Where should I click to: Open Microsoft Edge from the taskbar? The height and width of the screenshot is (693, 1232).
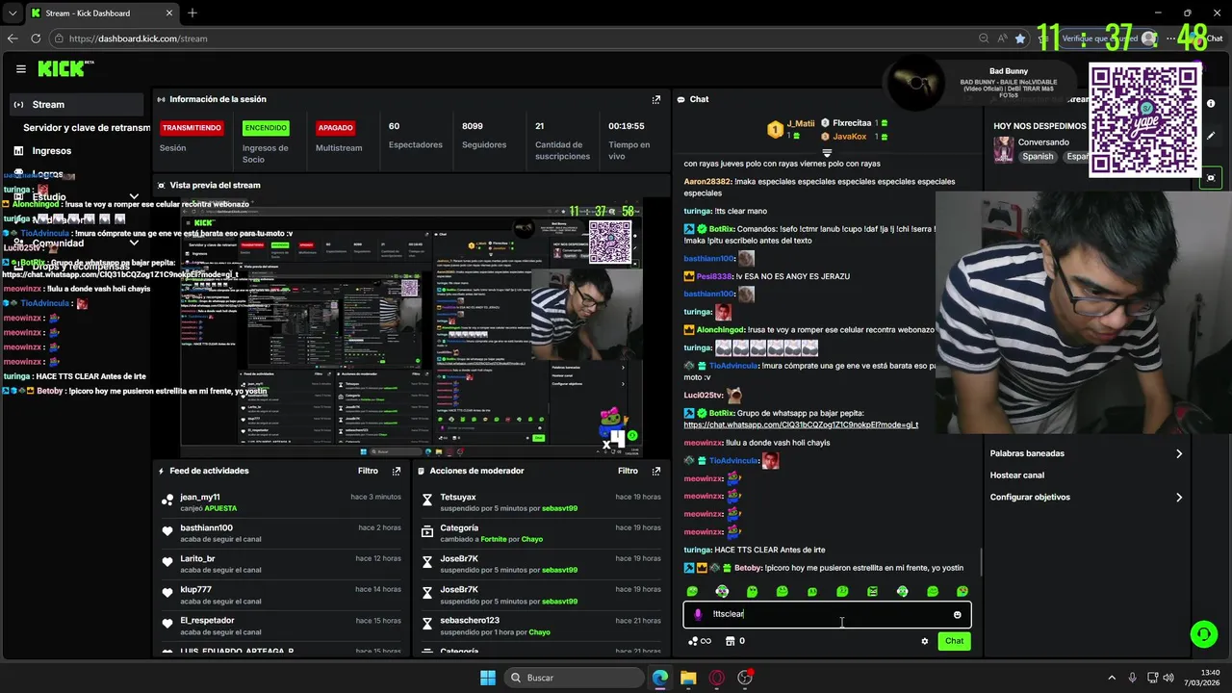pos(660,678)
